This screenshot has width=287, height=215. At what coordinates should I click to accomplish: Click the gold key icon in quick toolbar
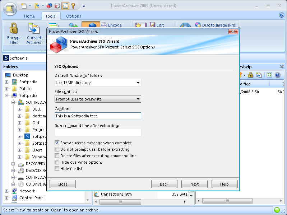coord(73,6)
